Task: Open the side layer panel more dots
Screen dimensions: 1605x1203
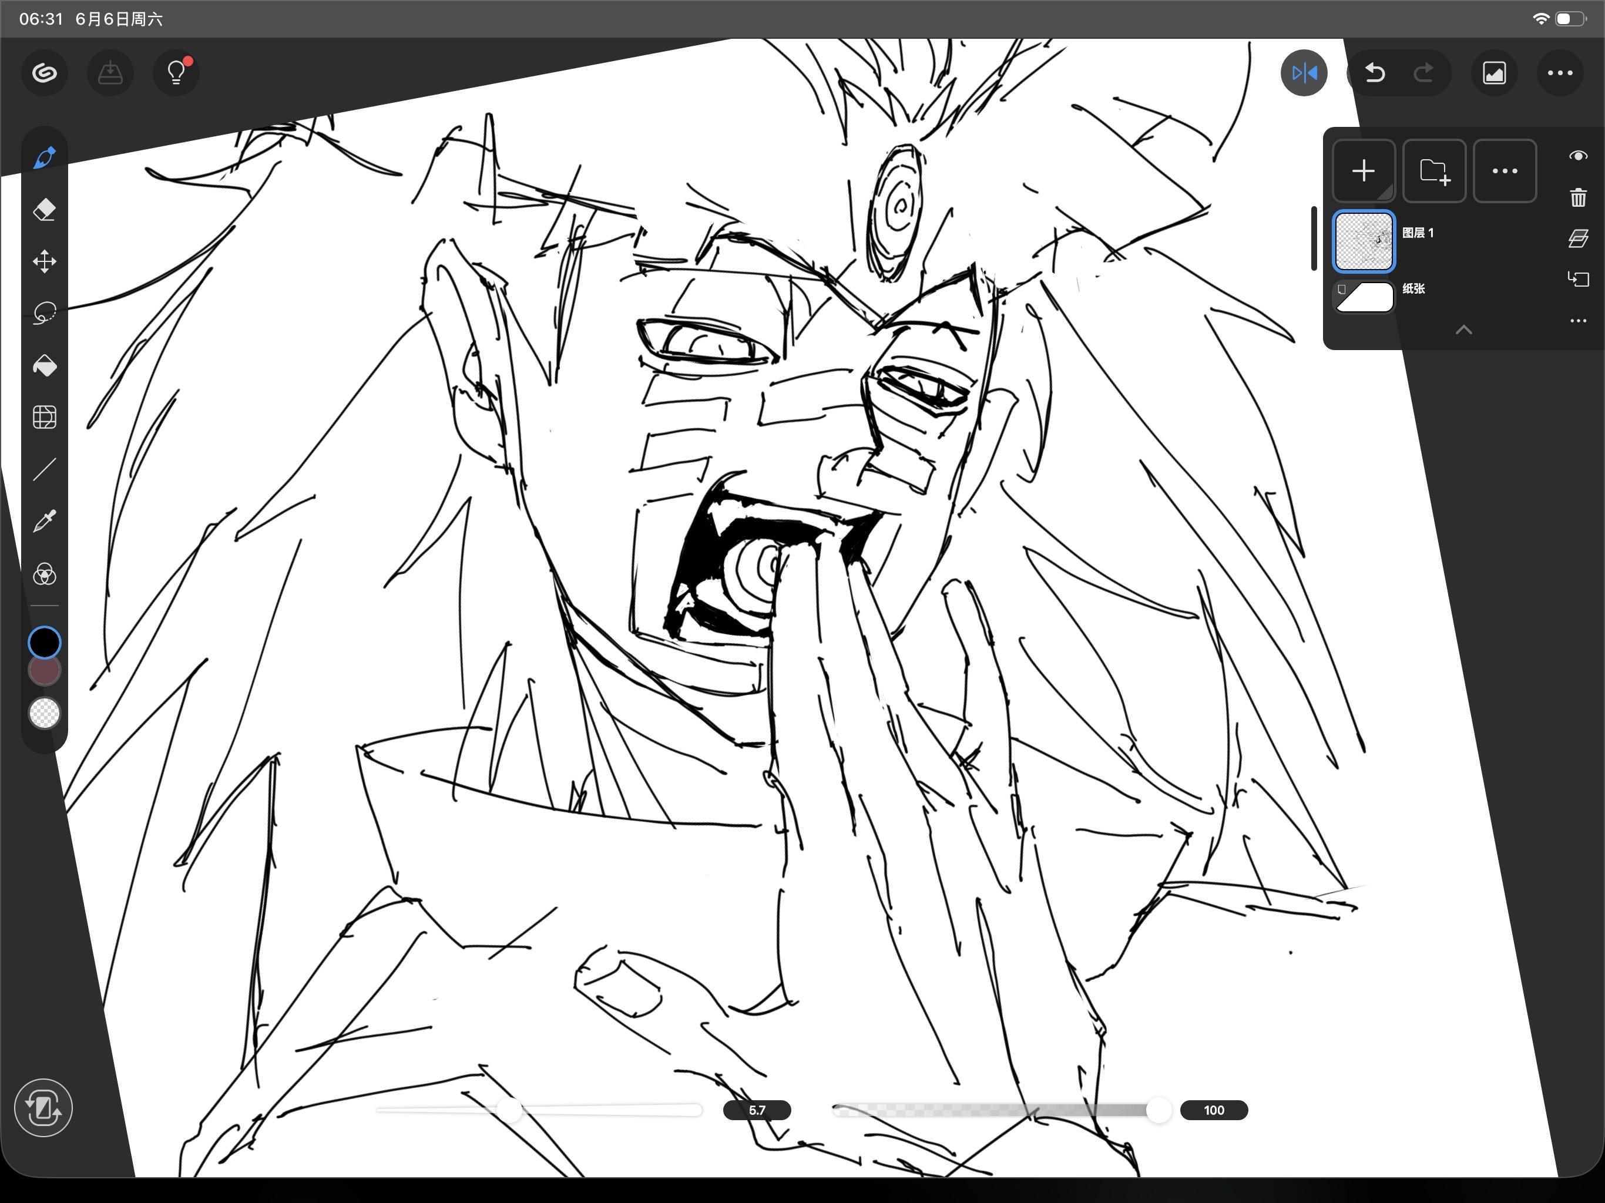Action: click(x=1578, y=320)
